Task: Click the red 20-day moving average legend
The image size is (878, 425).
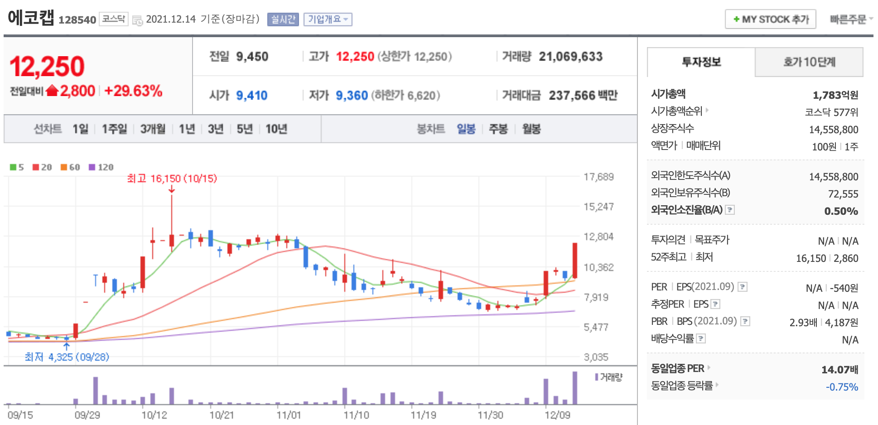Action: point(42,167)
